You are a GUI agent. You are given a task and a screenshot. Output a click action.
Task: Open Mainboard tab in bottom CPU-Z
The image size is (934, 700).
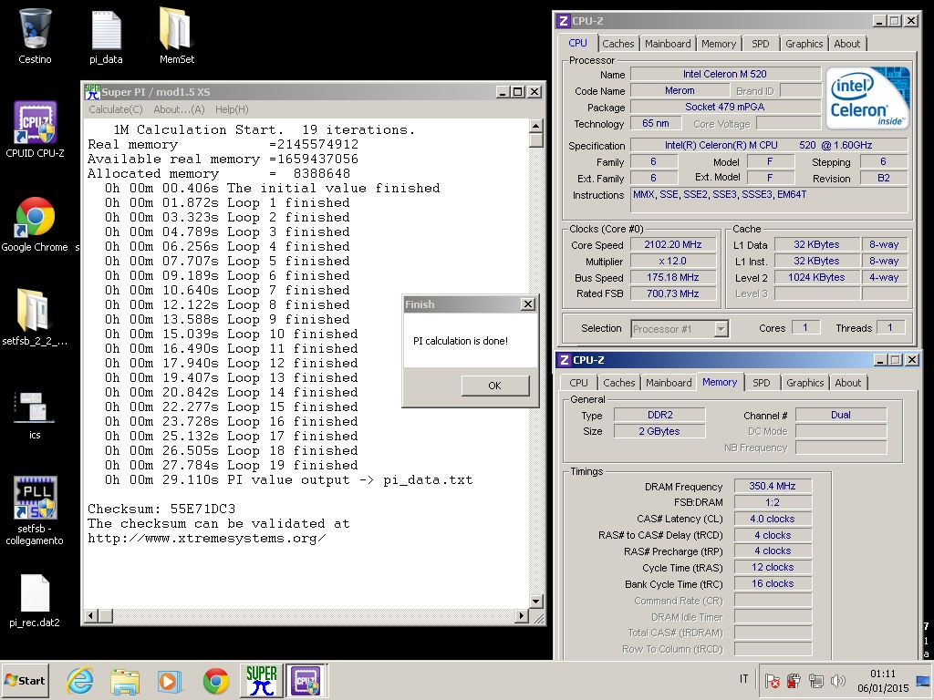669,383
